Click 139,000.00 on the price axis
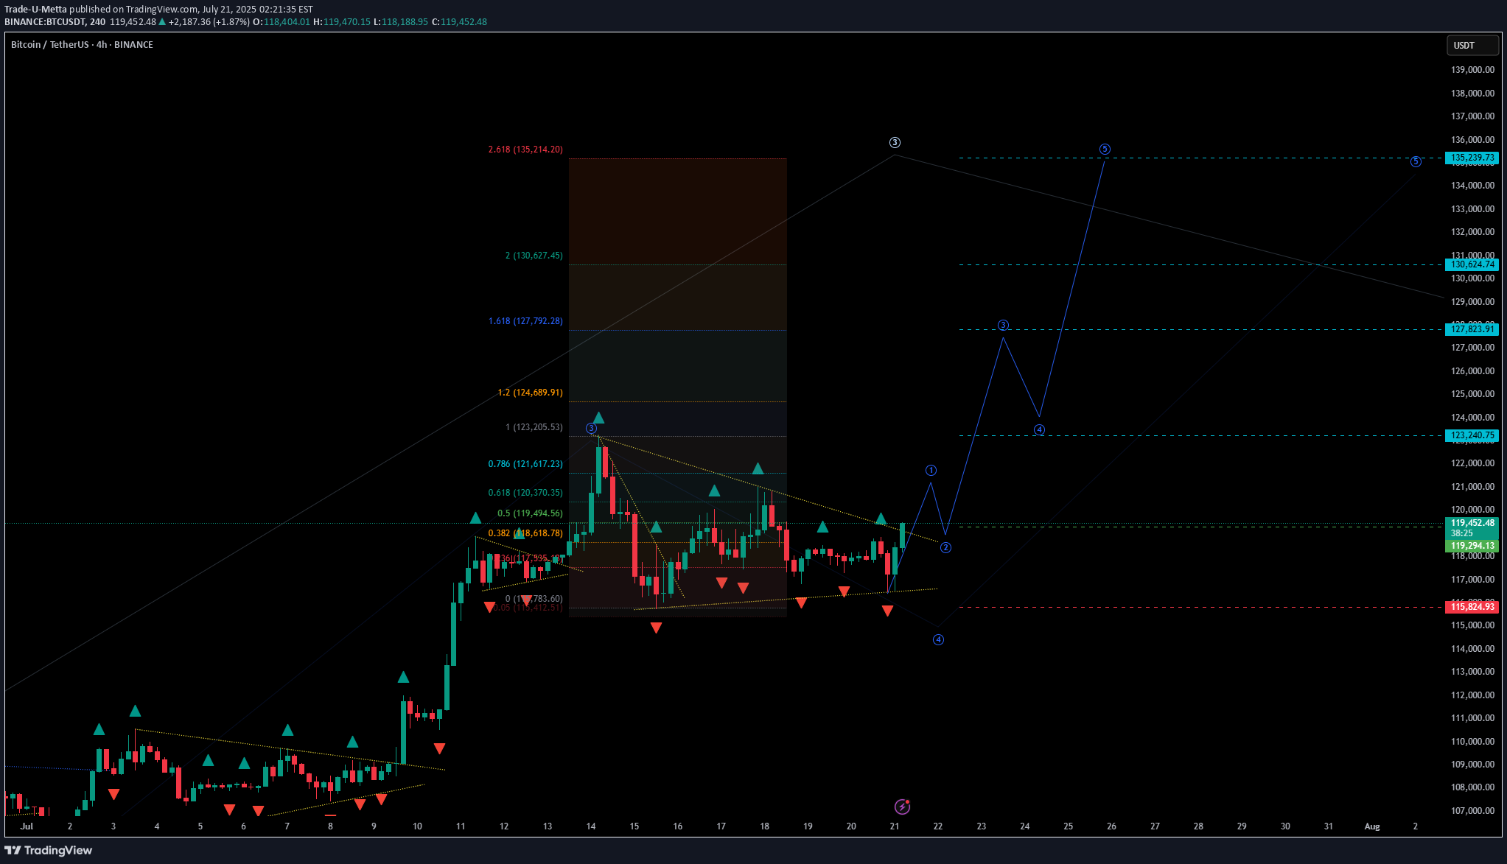 point(1472,70)
